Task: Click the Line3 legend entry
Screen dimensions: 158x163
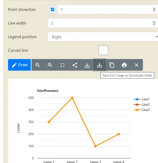Action: pyautogui.click(x=141, y=110)
